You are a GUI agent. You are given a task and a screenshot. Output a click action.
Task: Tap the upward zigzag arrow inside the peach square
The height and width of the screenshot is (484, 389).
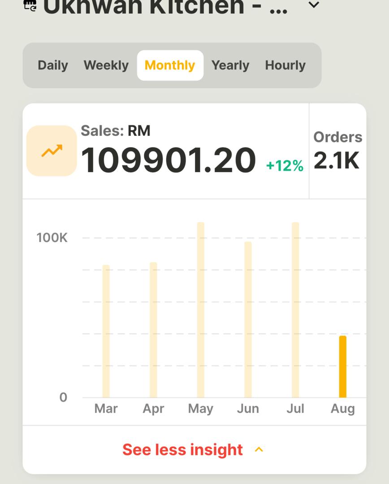pyautogui.click(x=51, y=151)
